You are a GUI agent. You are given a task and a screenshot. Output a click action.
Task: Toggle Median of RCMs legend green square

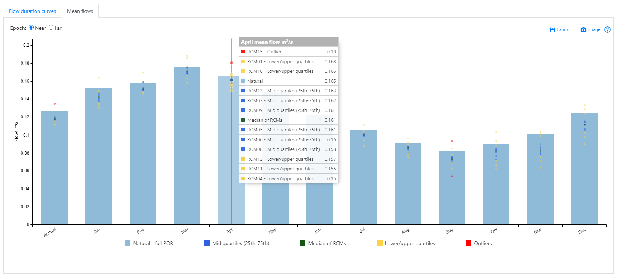pos(303,243)
